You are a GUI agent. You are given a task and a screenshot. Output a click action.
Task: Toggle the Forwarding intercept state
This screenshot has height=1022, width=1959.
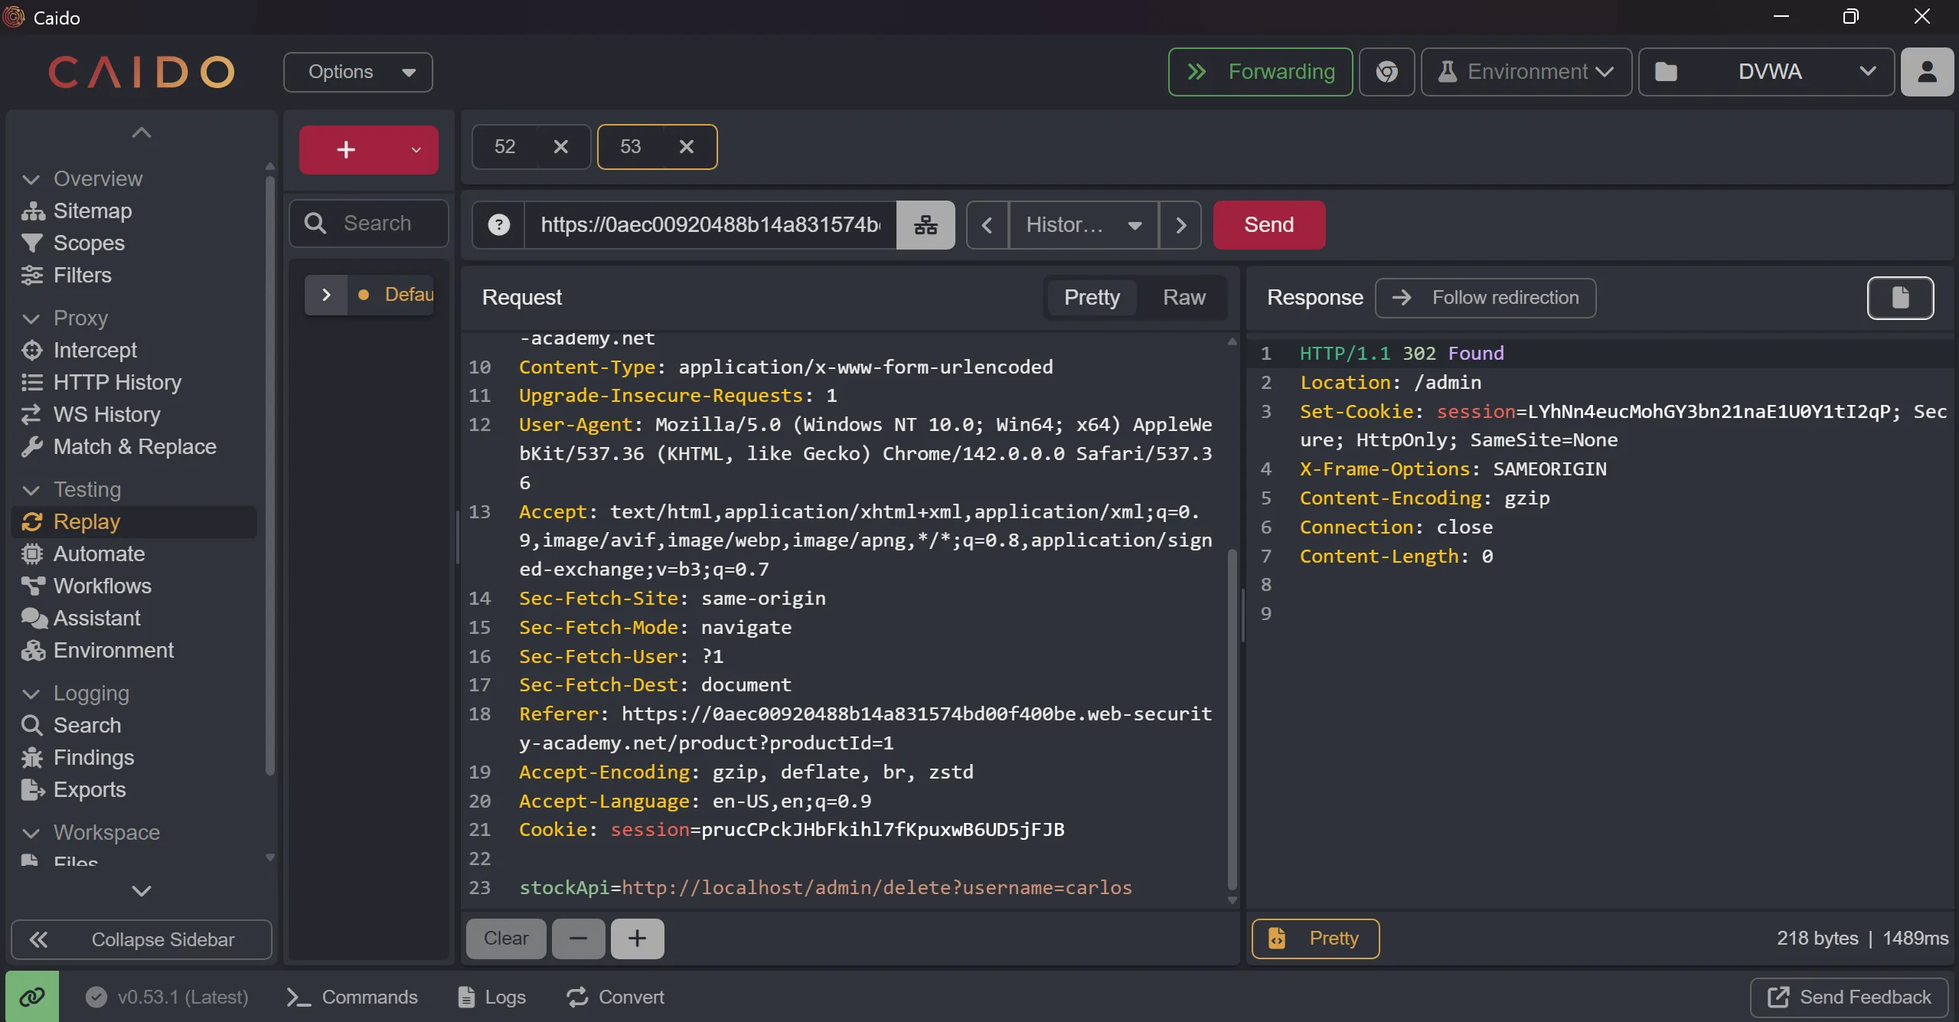pos(1260,72)
